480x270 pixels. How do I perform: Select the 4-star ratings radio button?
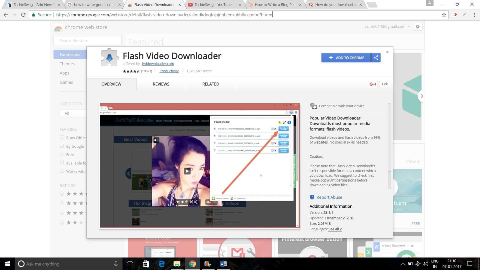(62, 203)
